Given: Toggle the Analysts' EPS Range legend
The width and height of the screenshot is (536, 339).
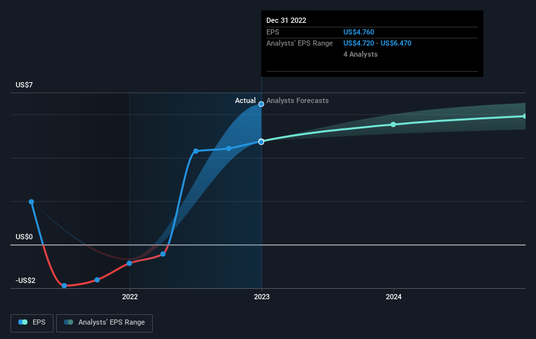Looking at the screenshot, I should point(104,323).
